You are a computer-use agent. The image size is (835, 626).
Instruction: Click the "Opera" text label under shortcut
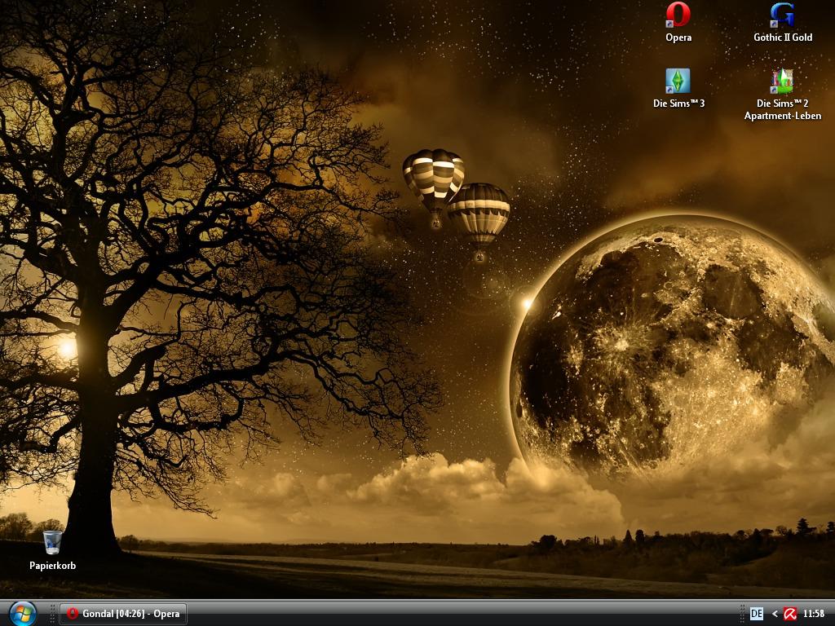coord(678,37)
